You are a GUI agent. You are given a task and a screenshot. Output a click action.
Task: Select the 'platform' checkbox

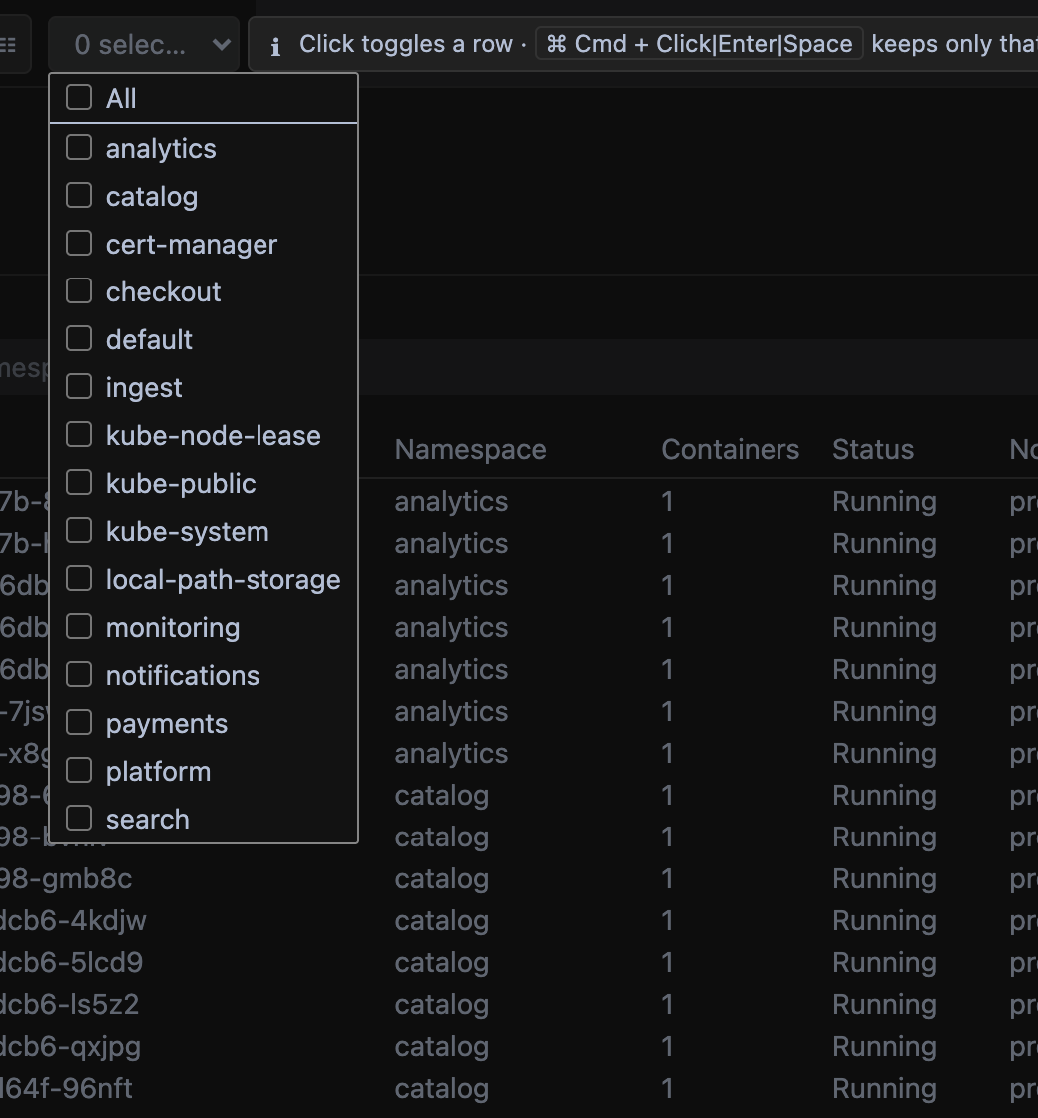(79, 770)
